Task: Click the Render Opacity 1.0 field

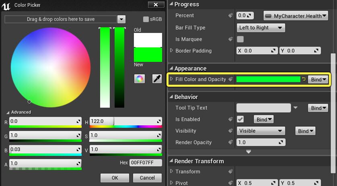Action: [x=261, y=142]
